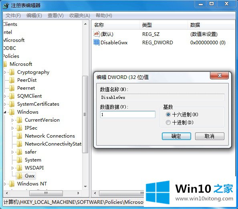
Task: Select the (默认) string value icon
Action: point(97,34)
